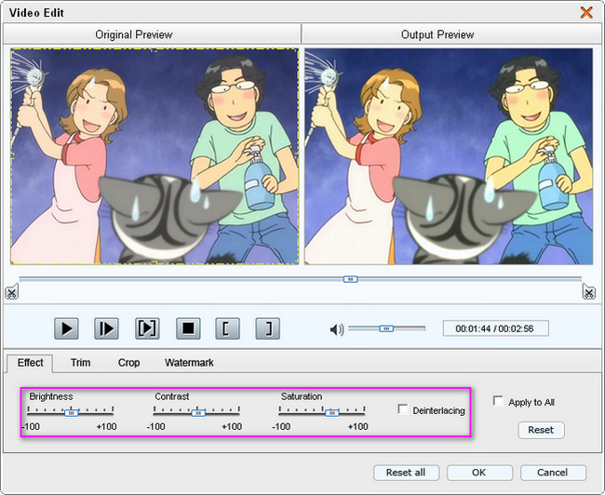Click the Saturation slider handle
The image size is (605, 495).
[332, 413]
